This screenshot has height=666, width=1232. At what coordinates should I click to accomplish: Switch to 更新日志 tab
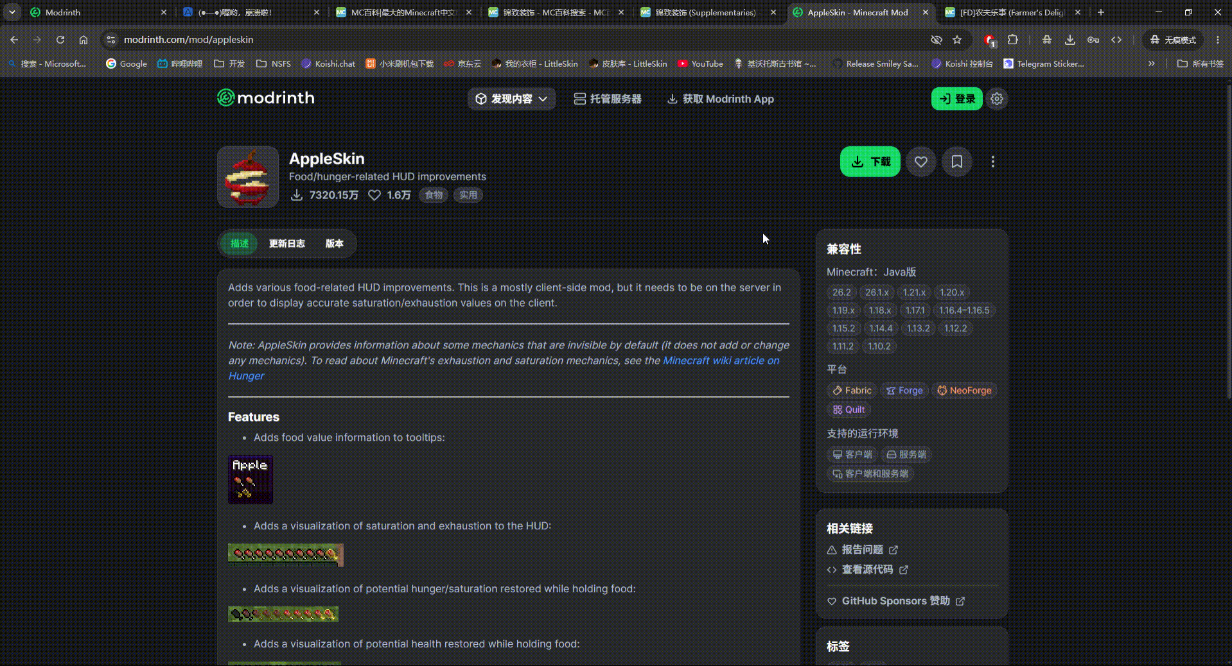point(287,243)
